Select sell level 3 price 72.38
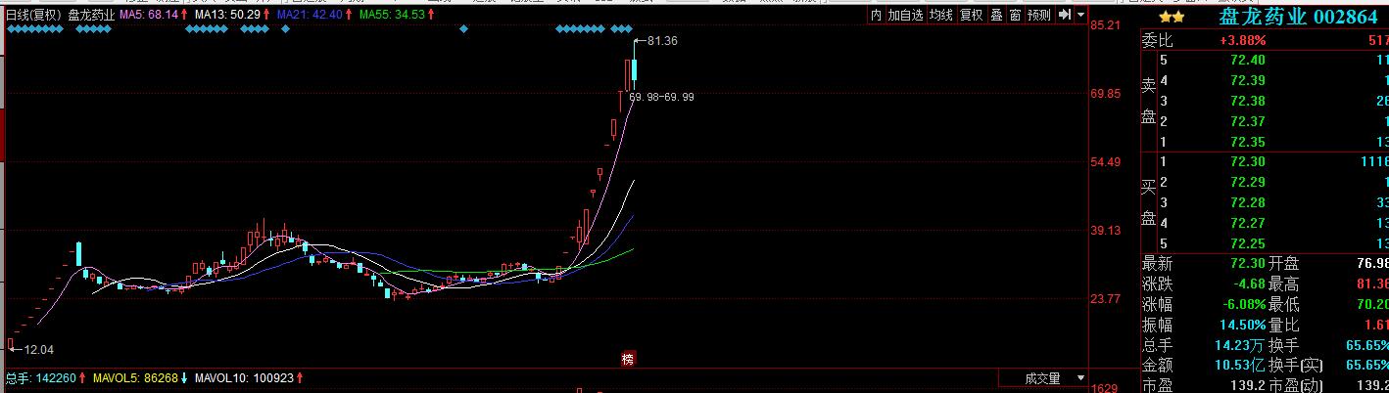 (1247, 101)
